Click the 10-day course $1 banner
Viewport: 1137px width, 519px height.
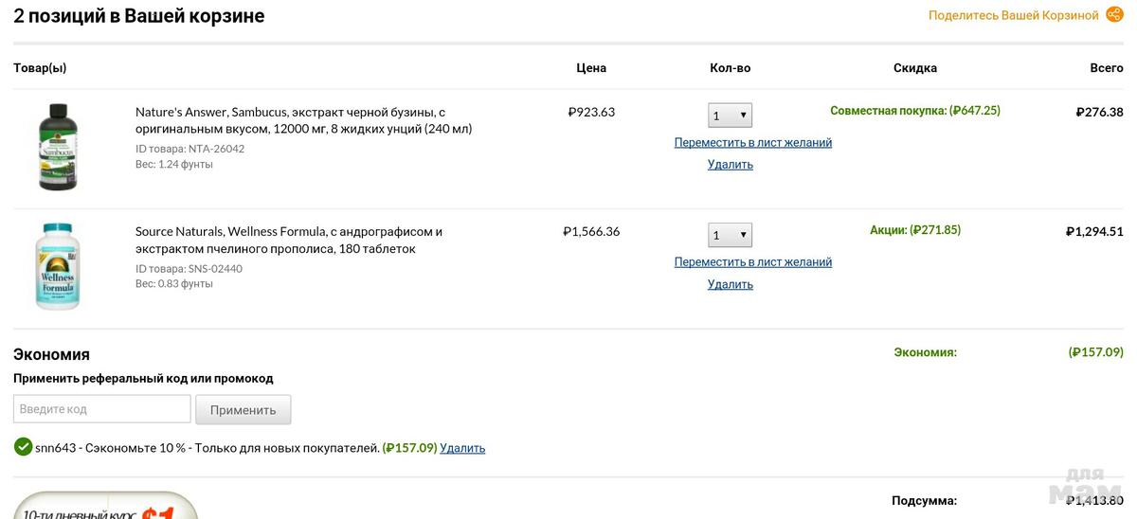pyautogui.click(x=104, y=507)
